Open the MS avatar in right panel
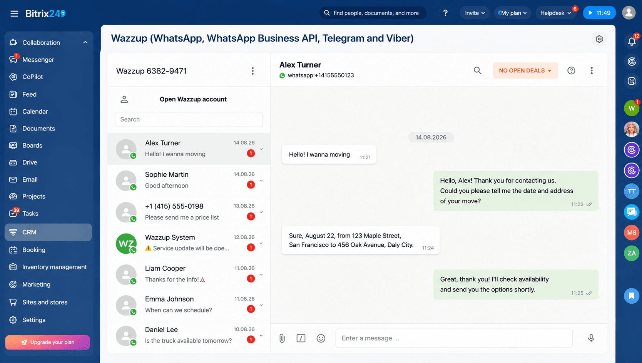 pos(632,233)
